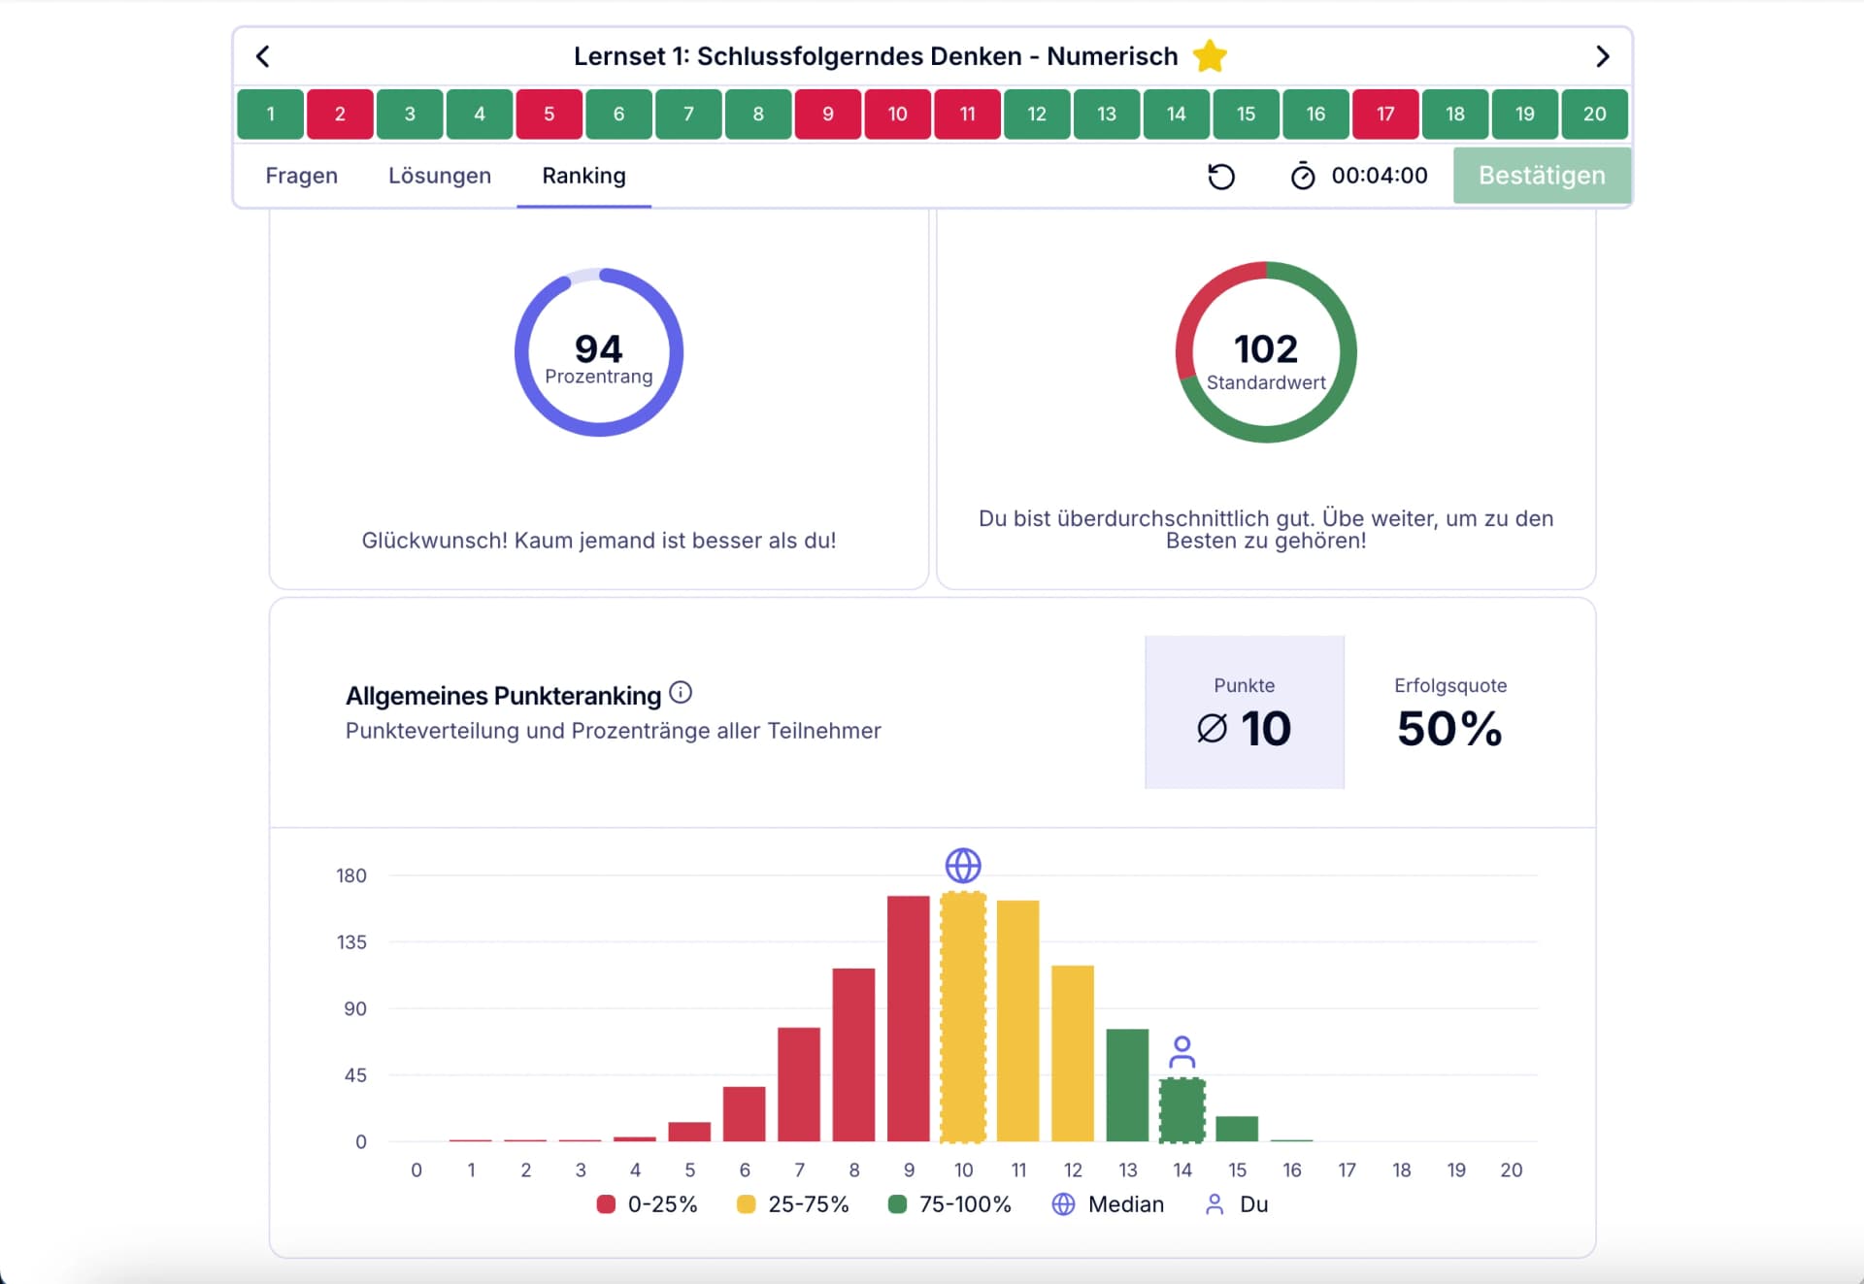Select question 17 in the question strip
The height and width of the screenshot is (1284, 1864).
click(x=1384, y=114)
